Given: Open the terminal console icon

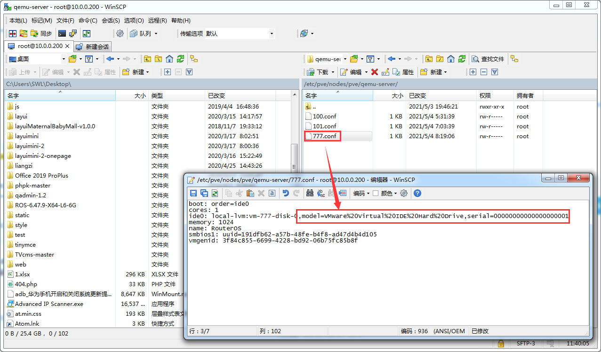Looking at the screenshot, I should (x=62, y=33).
